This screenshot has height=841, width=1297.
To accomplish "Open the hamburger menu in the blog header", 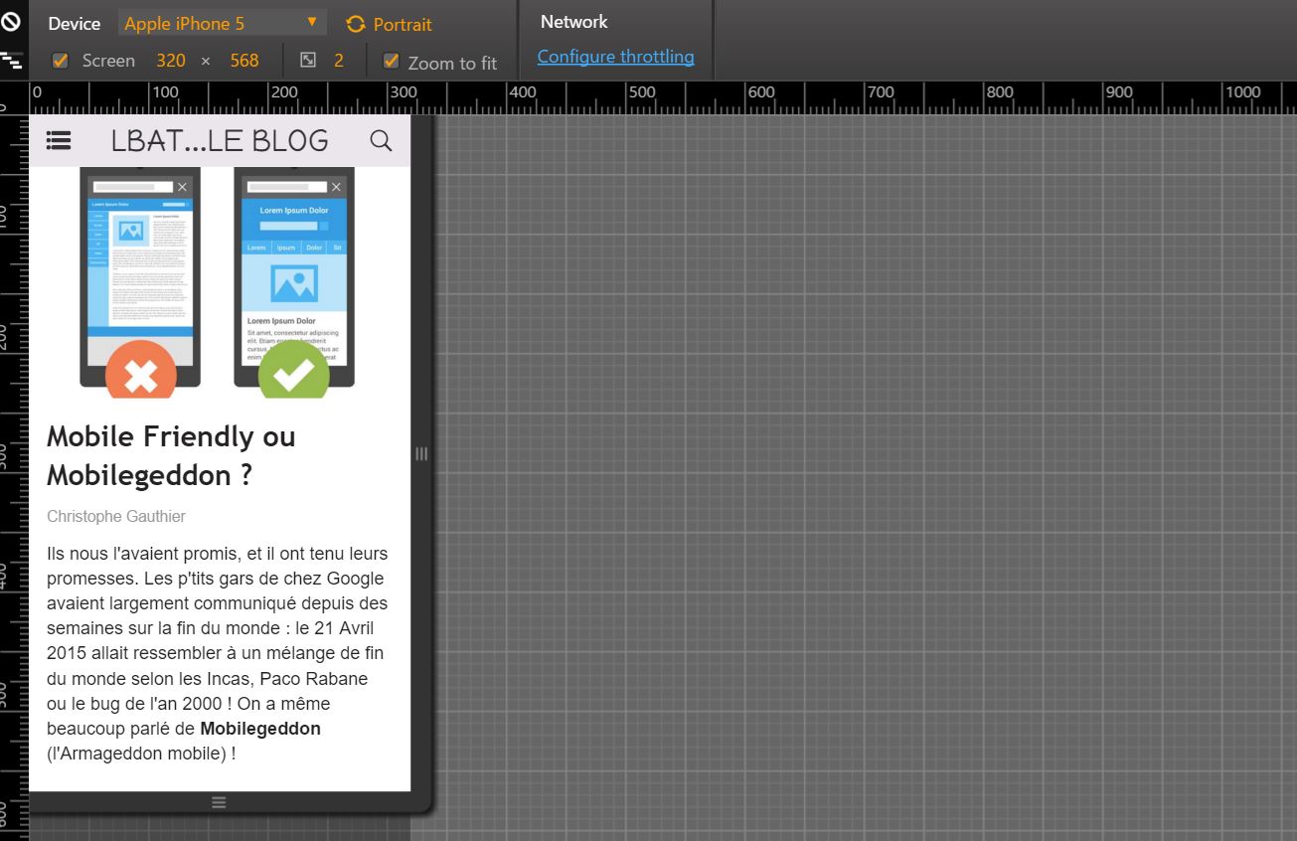I will pyautogui.click(x=59, y=140).
